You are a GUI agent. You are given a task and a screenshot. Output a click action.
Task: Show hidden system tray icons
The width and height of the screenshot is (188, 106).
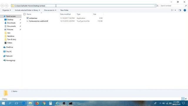click(160, 103)
